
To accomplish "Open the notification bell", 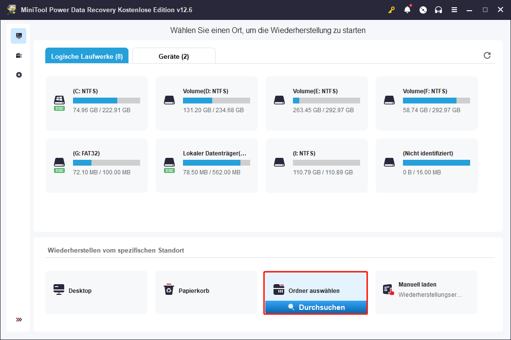I will click(x=407, y=10).
